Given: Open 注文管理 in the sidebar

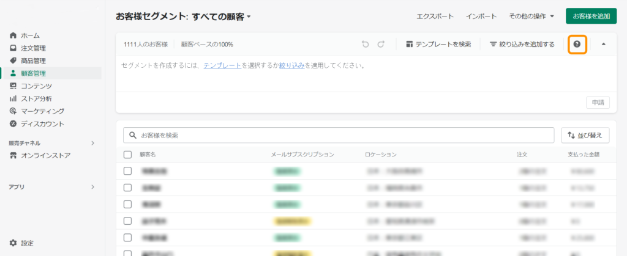Looking at the screenshot, I should pyautogui.click(x=33, y=48).
